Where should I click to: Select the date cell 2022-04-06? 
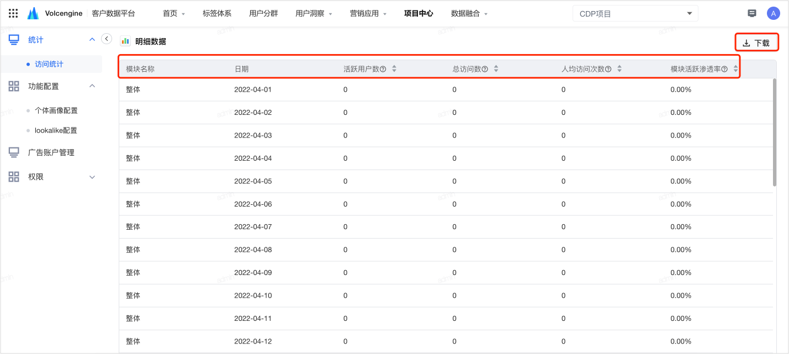[x=253, y=204]
